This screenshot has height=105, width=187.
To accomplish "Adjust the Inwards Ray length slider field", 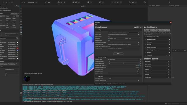I will [x=123, y=67].
